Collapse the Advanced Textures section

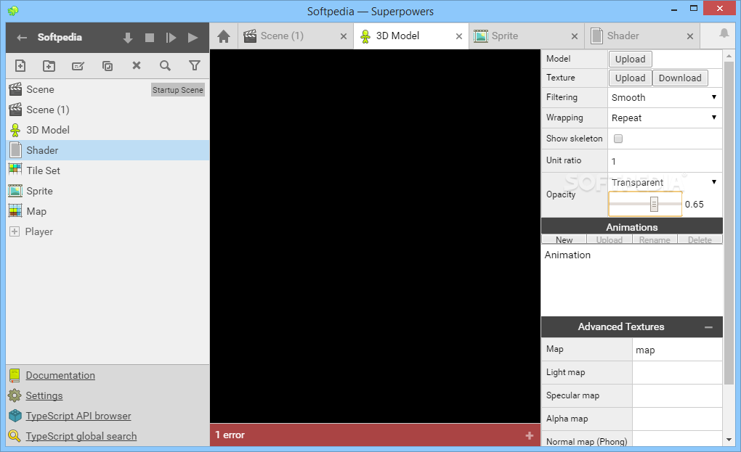tap(708, 327)
